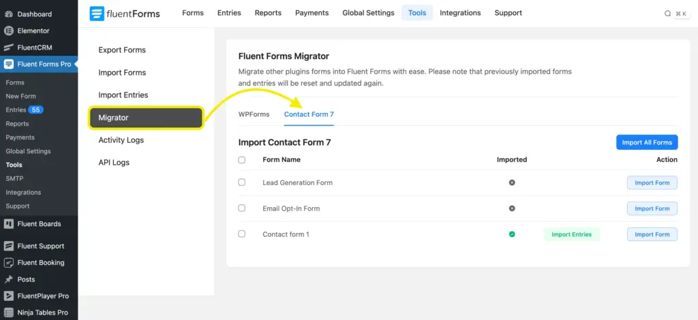Click the Import All Forms button
This screenshot has height=320, width=698.
coord(647,142)
